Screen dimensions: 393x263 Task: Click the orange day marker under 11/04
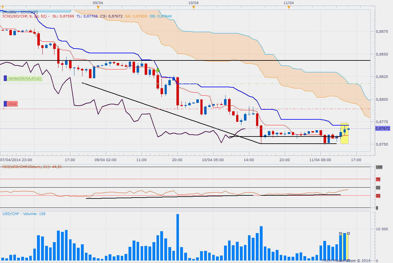click(289, 7)
